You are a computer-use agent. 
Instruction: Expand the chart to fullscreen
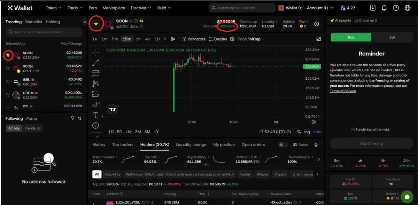tap(318, 39)
